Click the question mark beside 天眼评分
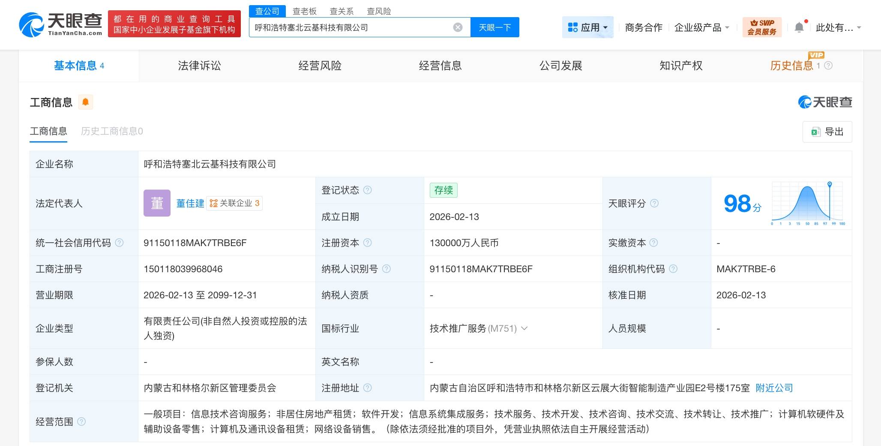Viewport: 881px width, 446px height. click(x=655, y=204)
